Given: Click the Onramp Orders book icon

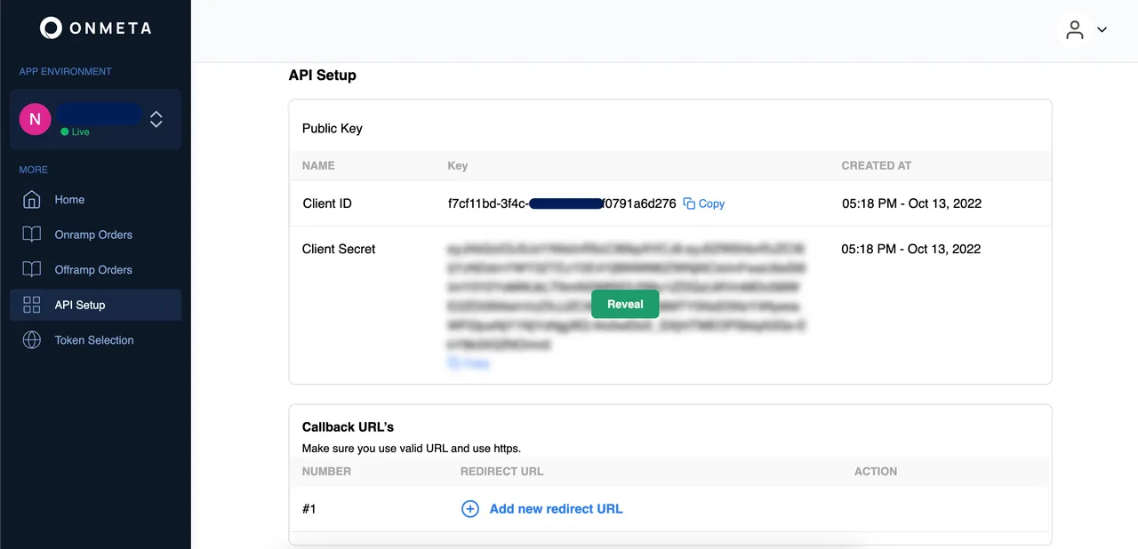Looking at the screenshot, I should (x=32, y=235).
